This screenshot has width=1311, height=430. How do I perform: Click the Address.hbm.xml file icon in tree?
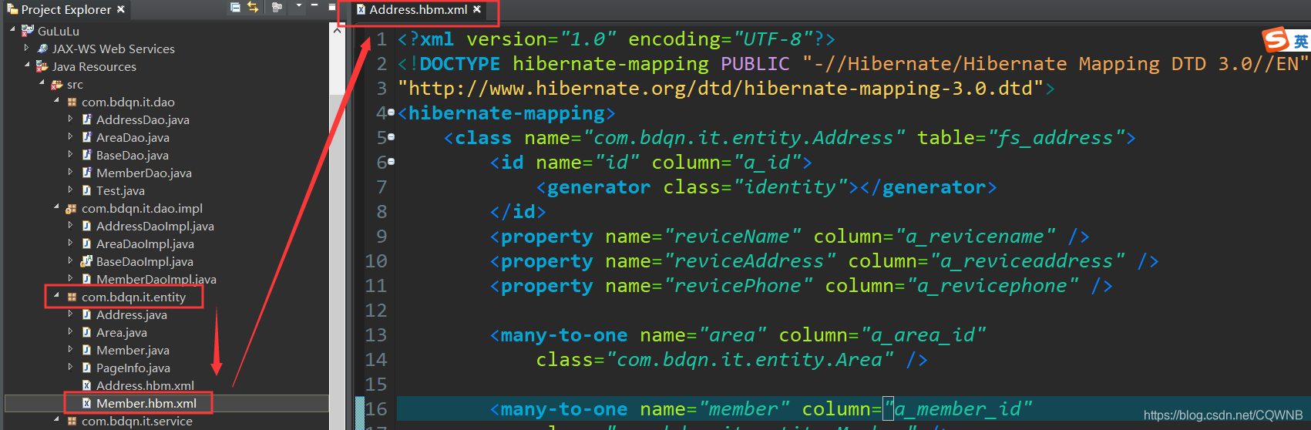[87, 385]
